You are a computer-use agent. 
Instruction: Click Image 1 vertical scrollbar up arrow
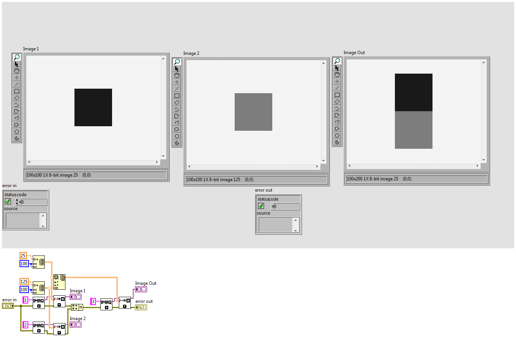163,58
